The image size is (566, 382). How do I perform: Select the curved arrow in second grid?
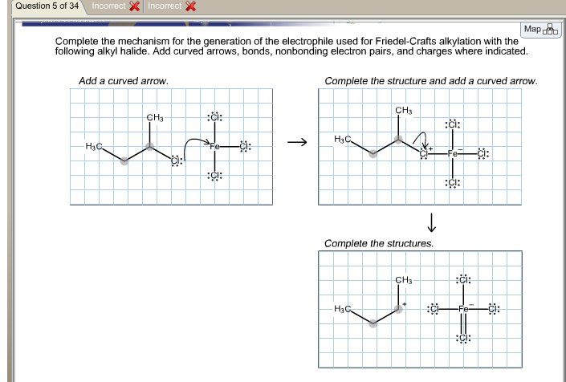(x=421, y=140)
